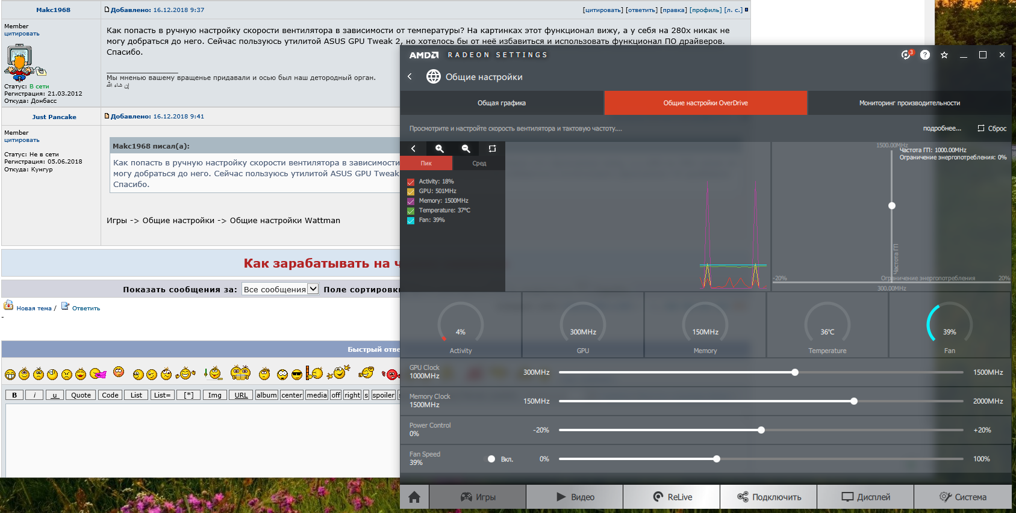Click the globe icon next to Общие настройки
The image size is (1016, 513).
pos(434,76)
